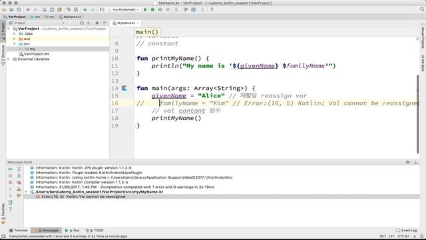Click the Messages panel help question icon
Viewport: 426px width, 240px height.
[x=11, y=209]
